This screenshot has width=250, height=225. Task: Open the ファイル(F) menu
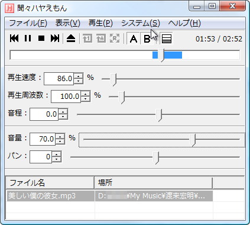(28, 23)
